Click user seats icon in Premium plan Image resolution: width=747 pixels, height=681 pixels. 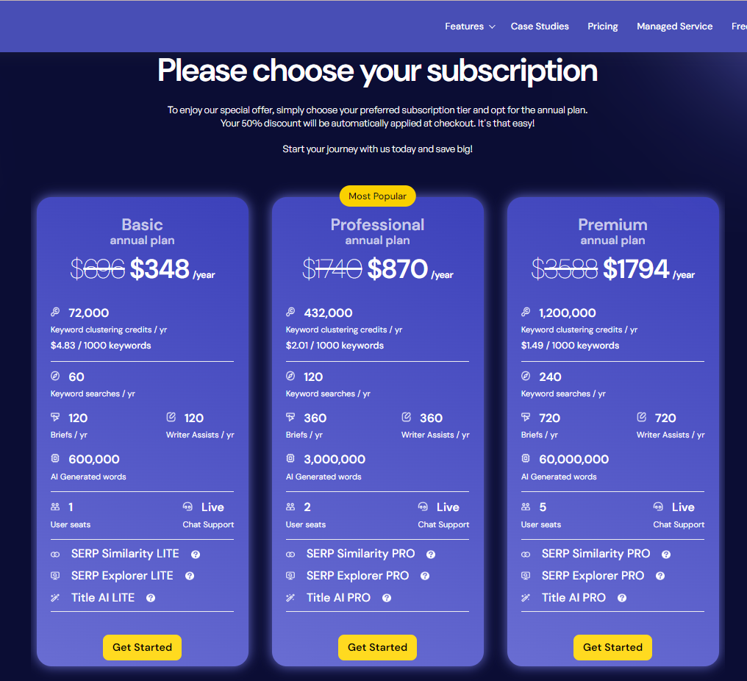pyautogui.click(x=526, y=507)
